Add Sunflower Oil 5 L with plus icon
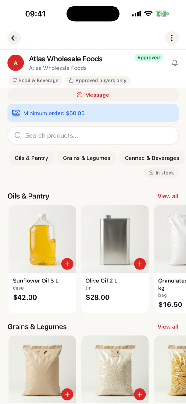This screenshot has width=186, height=404. tap(67, 264)
